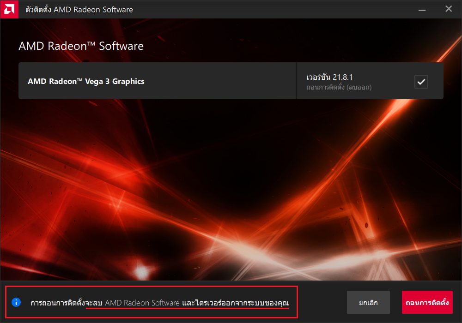Click the ยกเลิก (Cancel) button
Viewport: 462px width, 323px height.
pyautogui.click(x=368, y=302)
